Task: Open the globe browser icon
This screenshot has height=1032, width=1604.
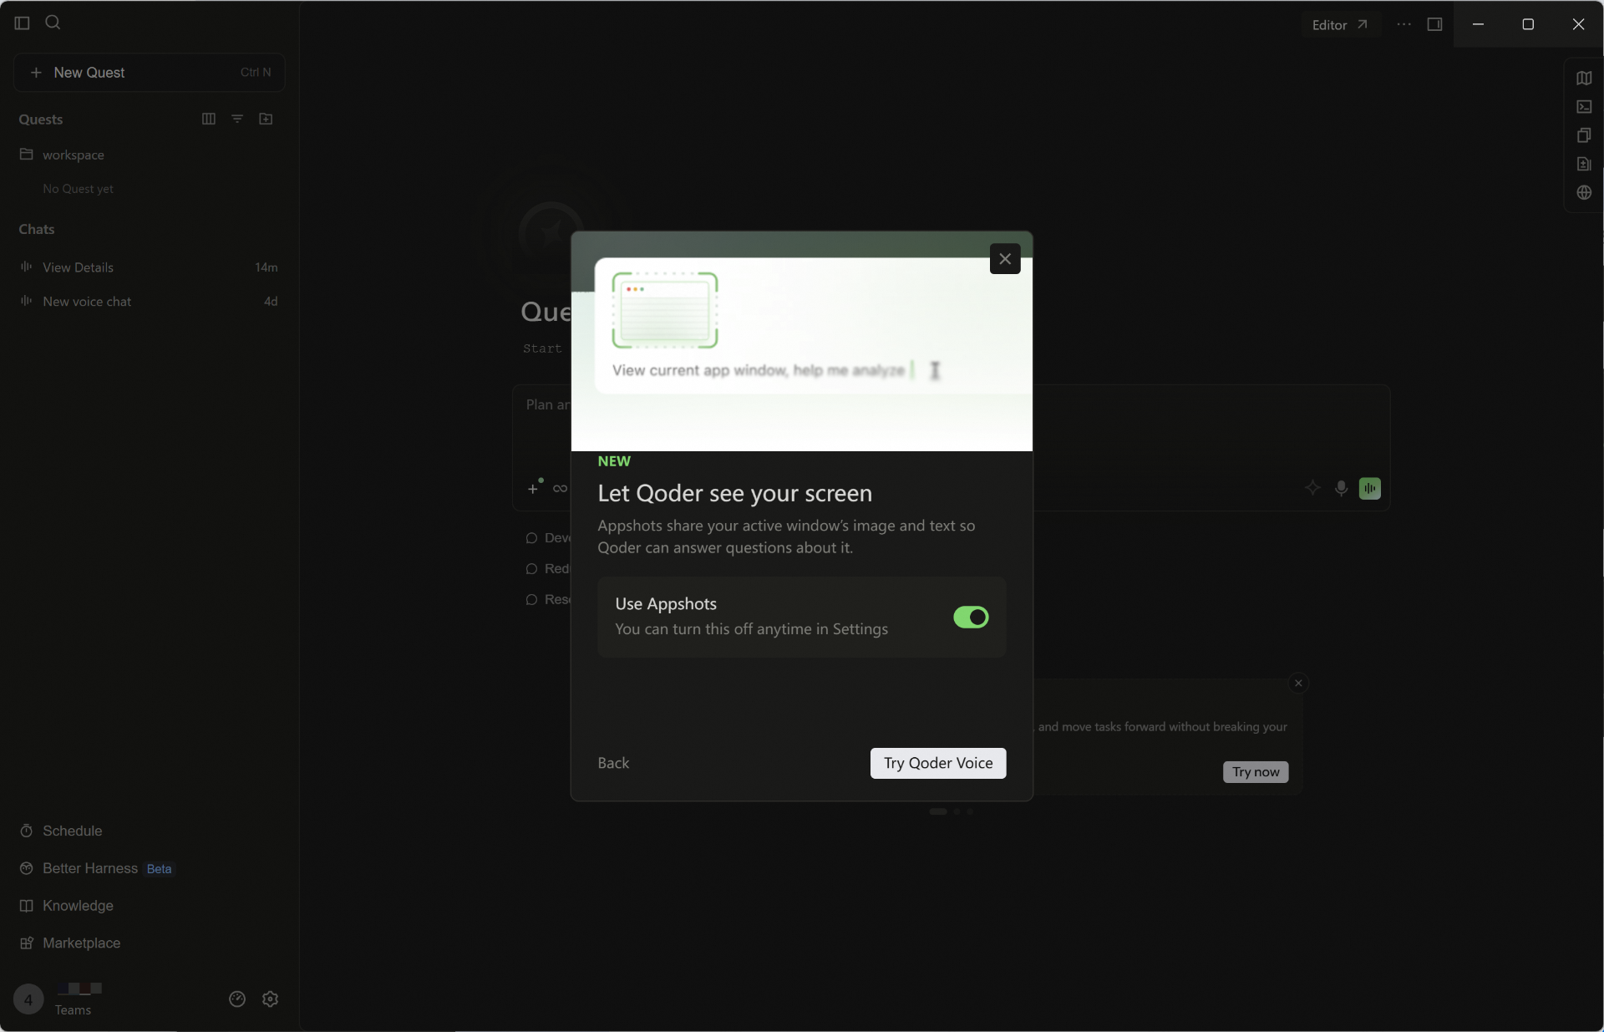Action: (x=1584, y=192)
